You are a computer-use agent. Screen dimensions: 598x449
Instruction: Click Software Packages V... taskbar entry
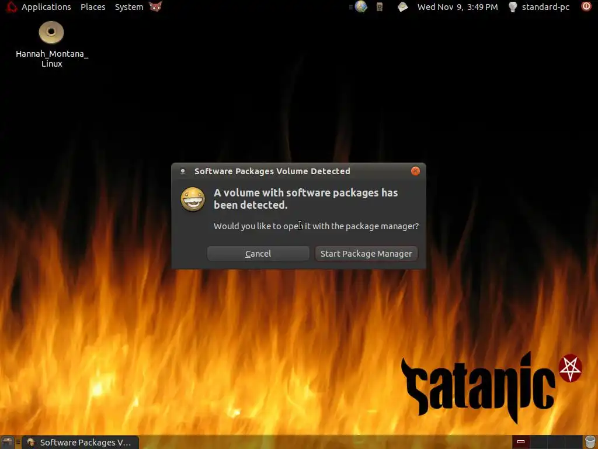click(81, 442)
